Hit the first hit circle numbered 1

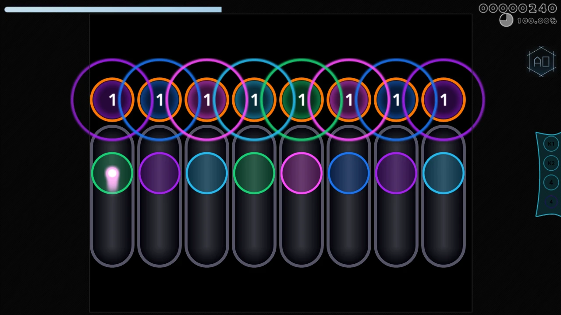pos(112,100)
